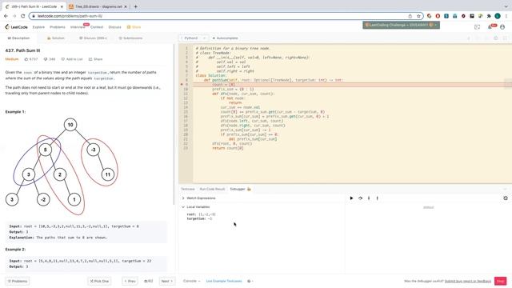
Task: Switch to the Testcase tab
Action: point(188,189)
